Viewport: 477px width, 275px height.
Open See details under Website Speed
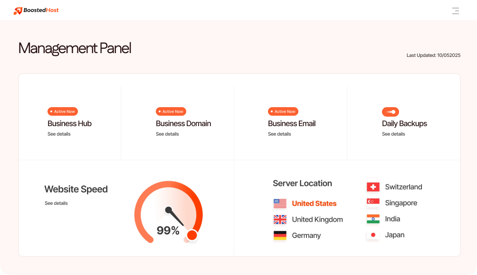pos(56,203)
